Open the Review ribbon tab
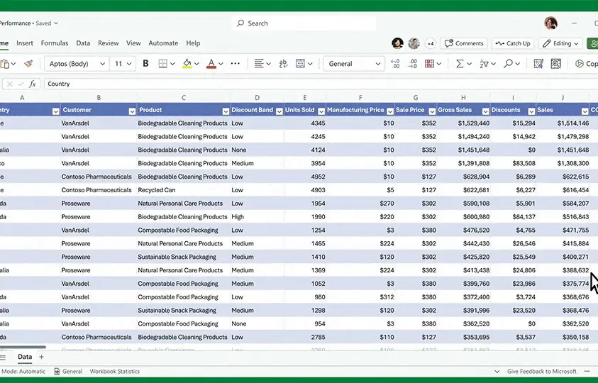598x383 pixels. click(109, 43)
